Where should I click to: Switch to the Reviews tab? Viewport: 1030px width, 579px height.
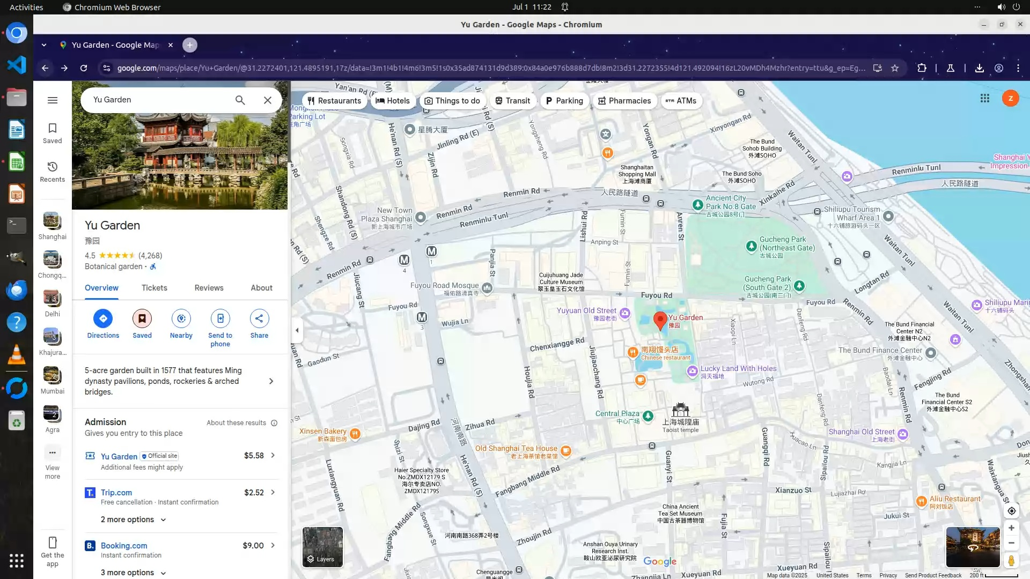pos(209,288)
